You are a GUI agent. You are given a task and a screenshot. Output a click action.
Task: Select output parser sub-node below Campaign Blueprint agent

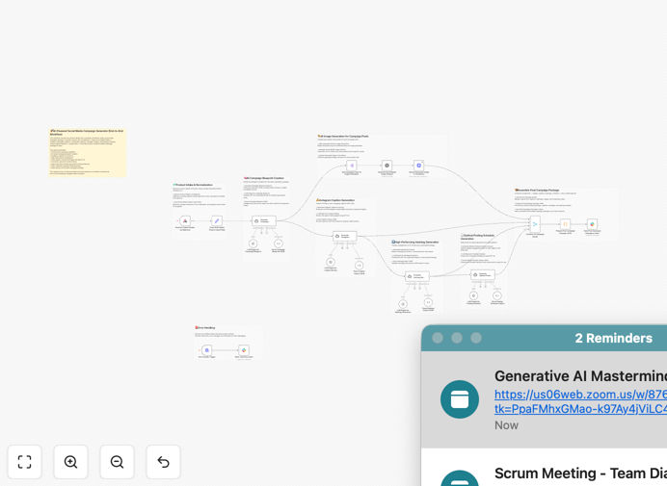click(x=279, y=243)
